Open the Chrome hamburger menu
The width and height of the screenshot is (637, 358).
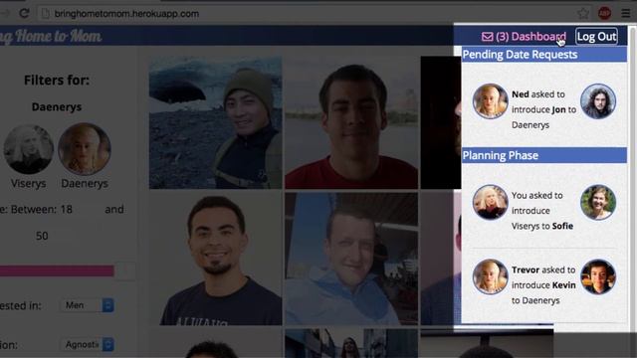click(626, 13)
